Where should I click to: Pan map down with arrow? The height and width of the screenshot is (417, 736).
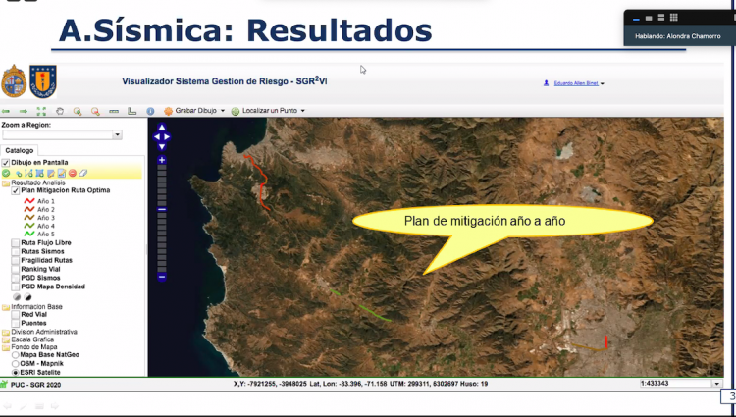(x=162, y=147)
